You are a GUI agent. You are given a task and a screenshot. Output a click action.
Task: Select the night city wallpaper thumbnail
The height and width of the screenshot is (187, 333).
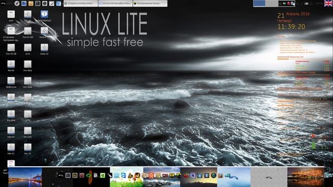(x=25, y=177)
